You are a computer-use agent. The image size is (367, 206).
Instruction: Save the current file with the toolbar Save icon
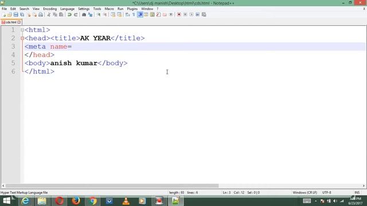pos(15,14)
